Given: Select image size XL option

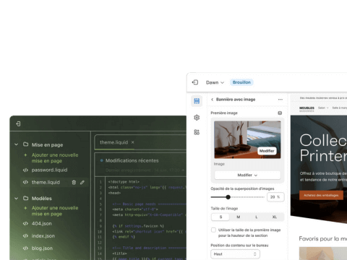Looking at the screenshot, I should pos(274,217).
